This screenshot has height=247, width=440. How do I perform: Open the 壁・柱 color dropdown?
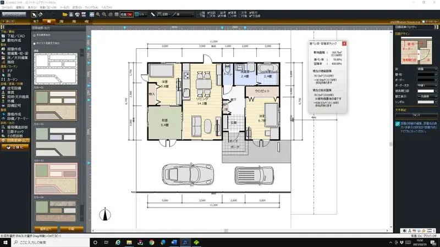427,75
